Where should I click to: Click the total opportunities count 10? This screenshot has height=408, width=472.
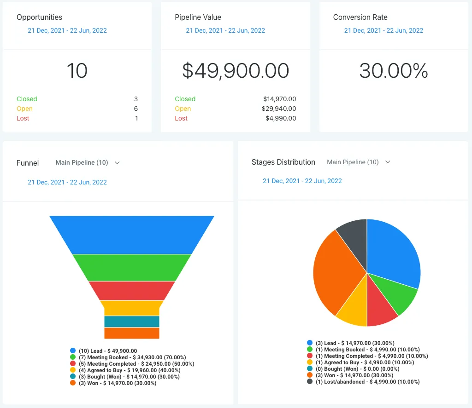[x=77, y=70]
